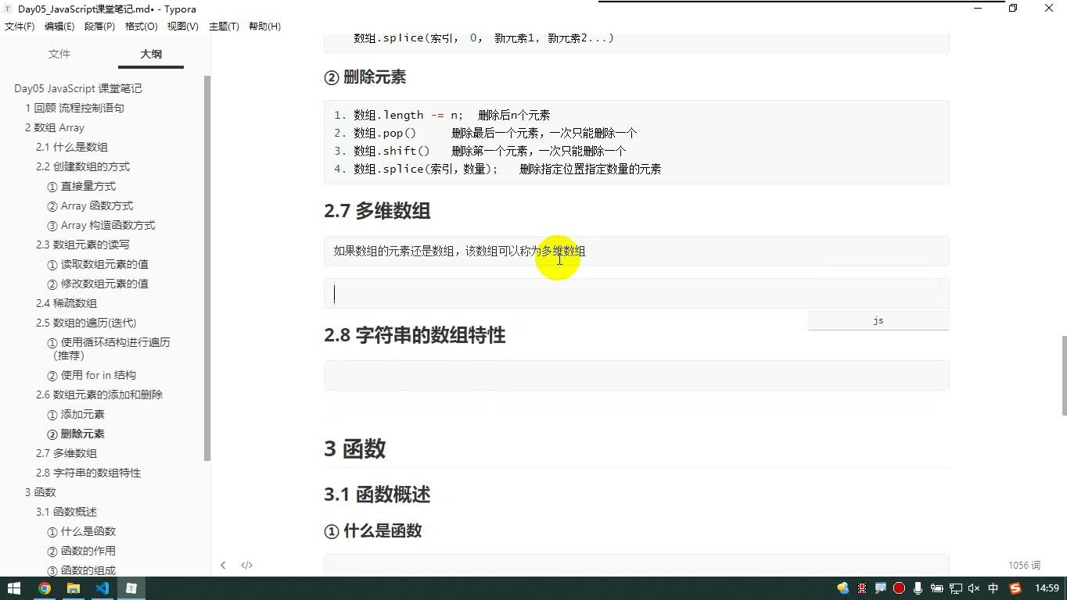Click the 14:59 taskbar clock
The width and height of the screenshot is (1067, 600).
(1046, 588)
